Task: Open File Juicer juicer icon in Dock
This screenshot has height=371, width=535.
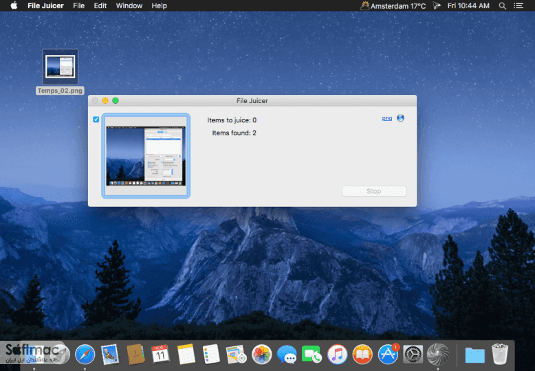Action: [x=438, y=355]
